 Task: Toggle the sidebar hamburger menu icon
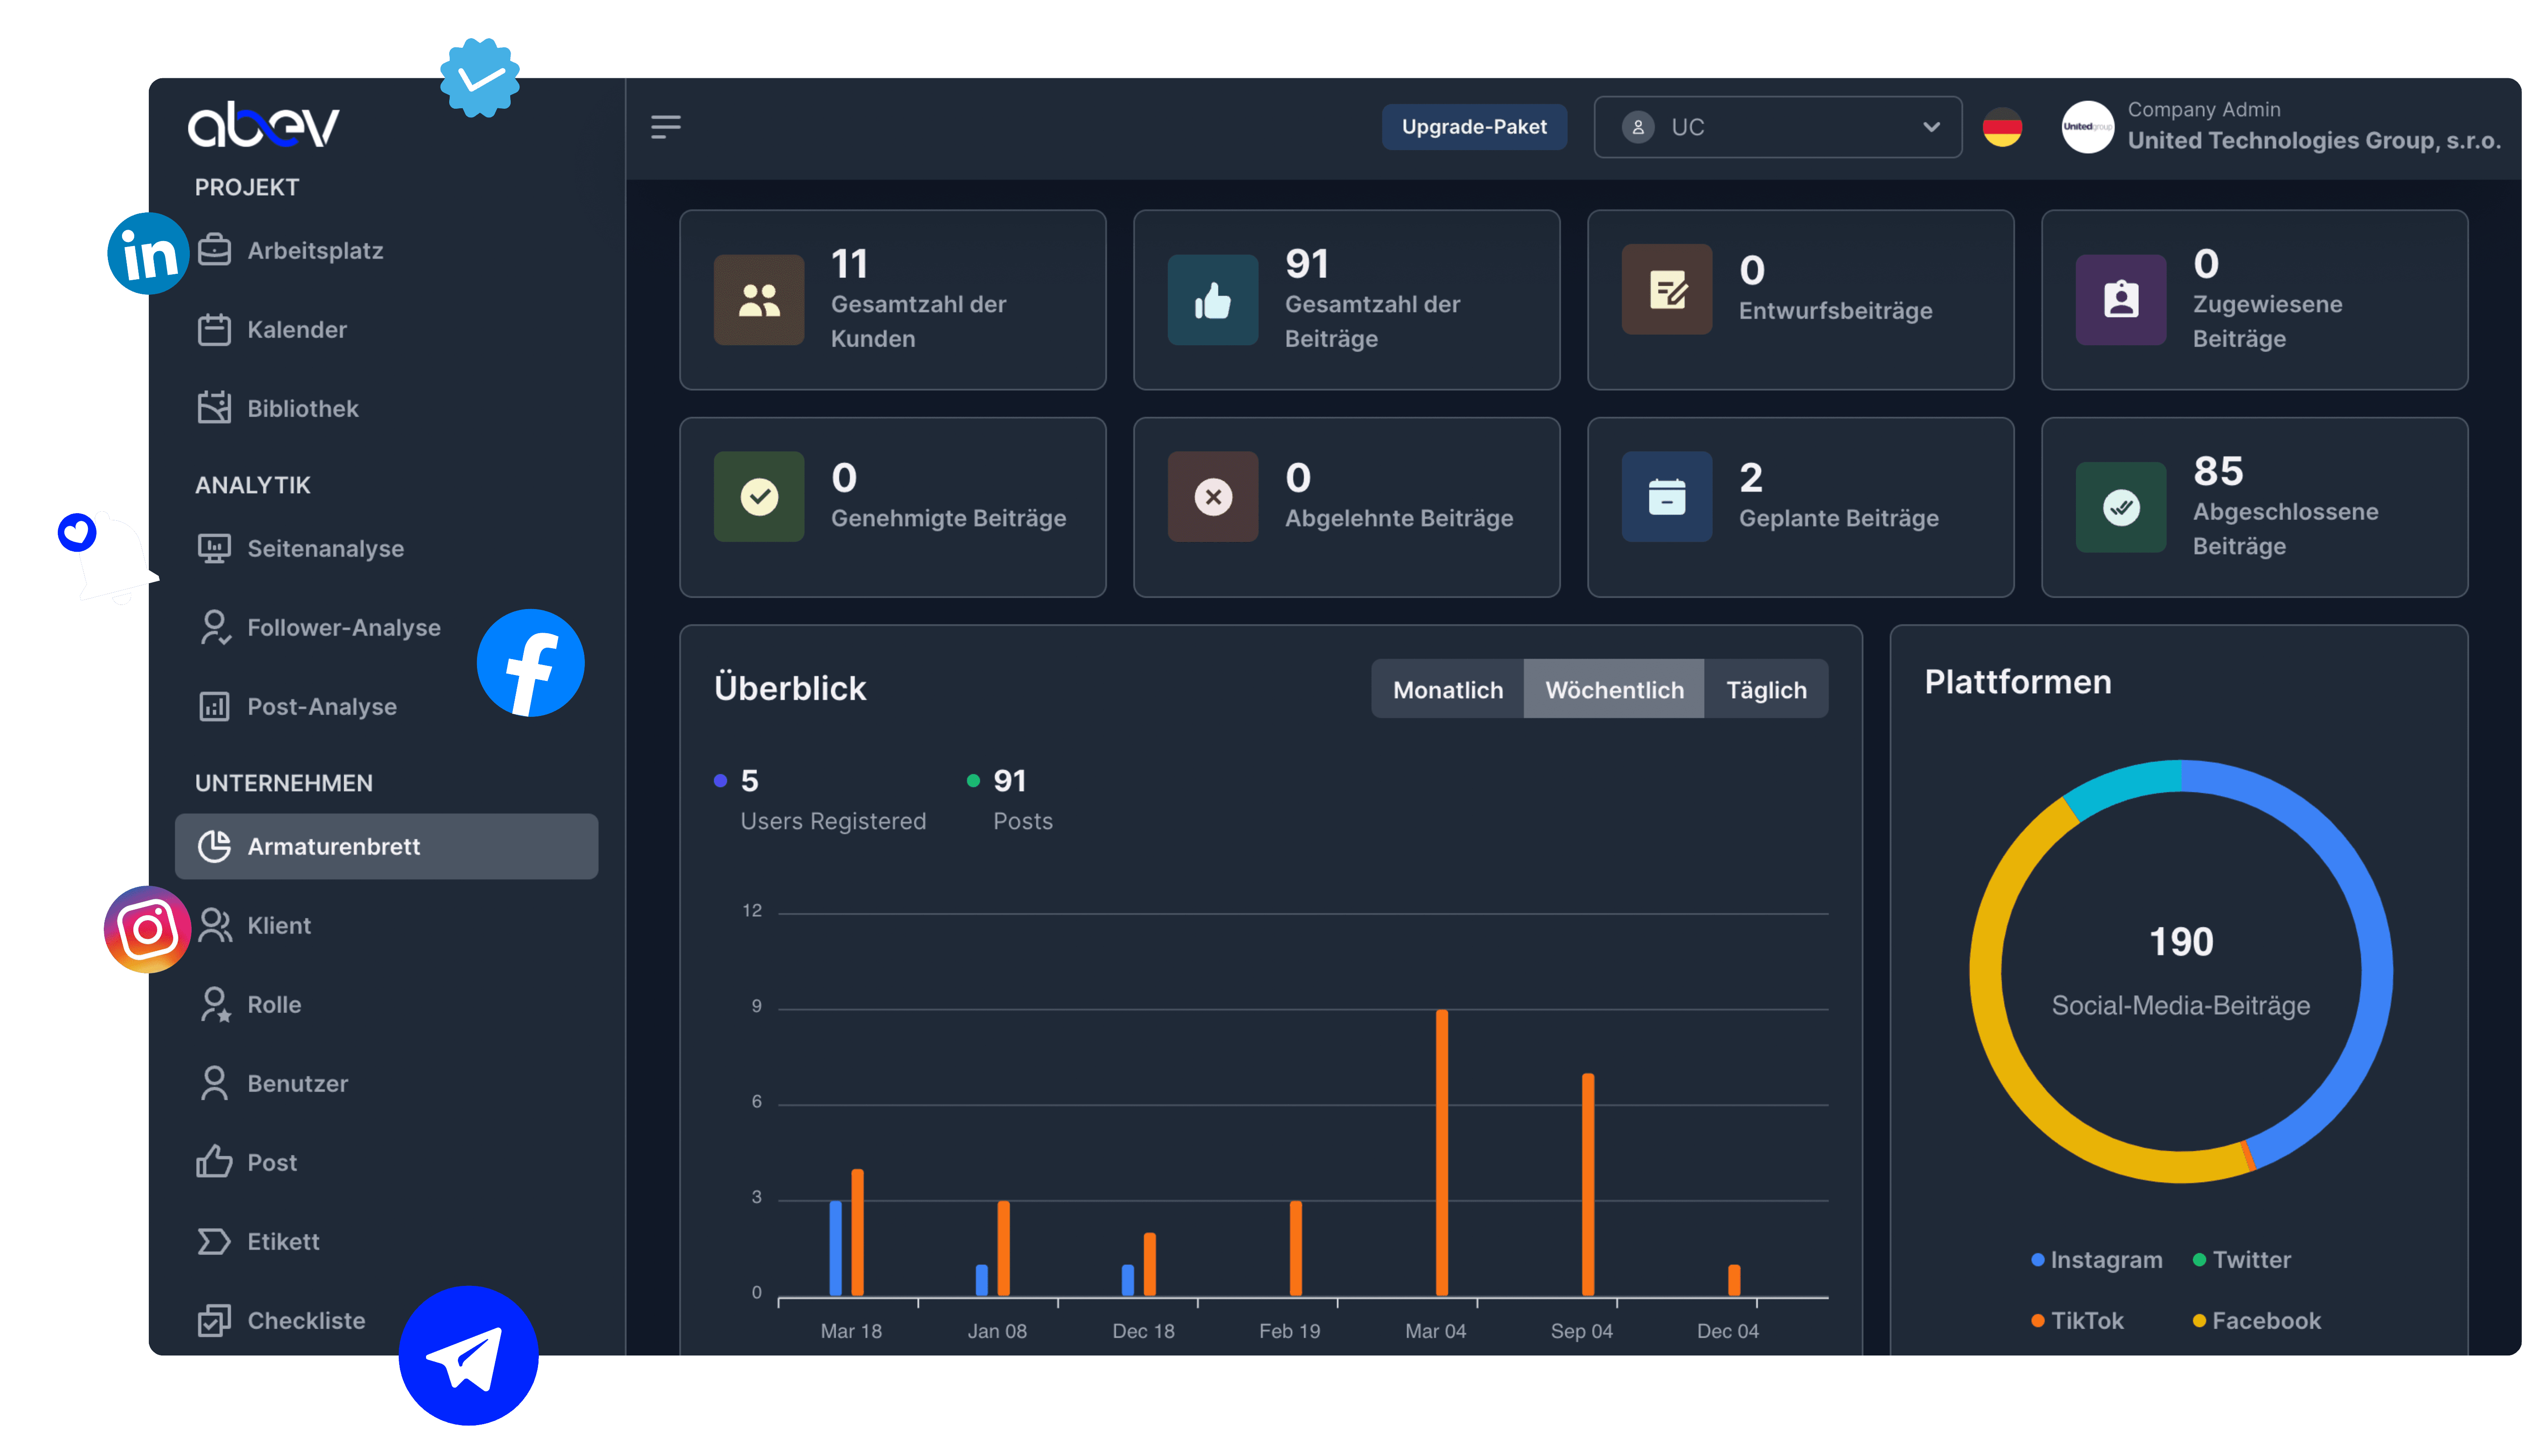point(665,127)
